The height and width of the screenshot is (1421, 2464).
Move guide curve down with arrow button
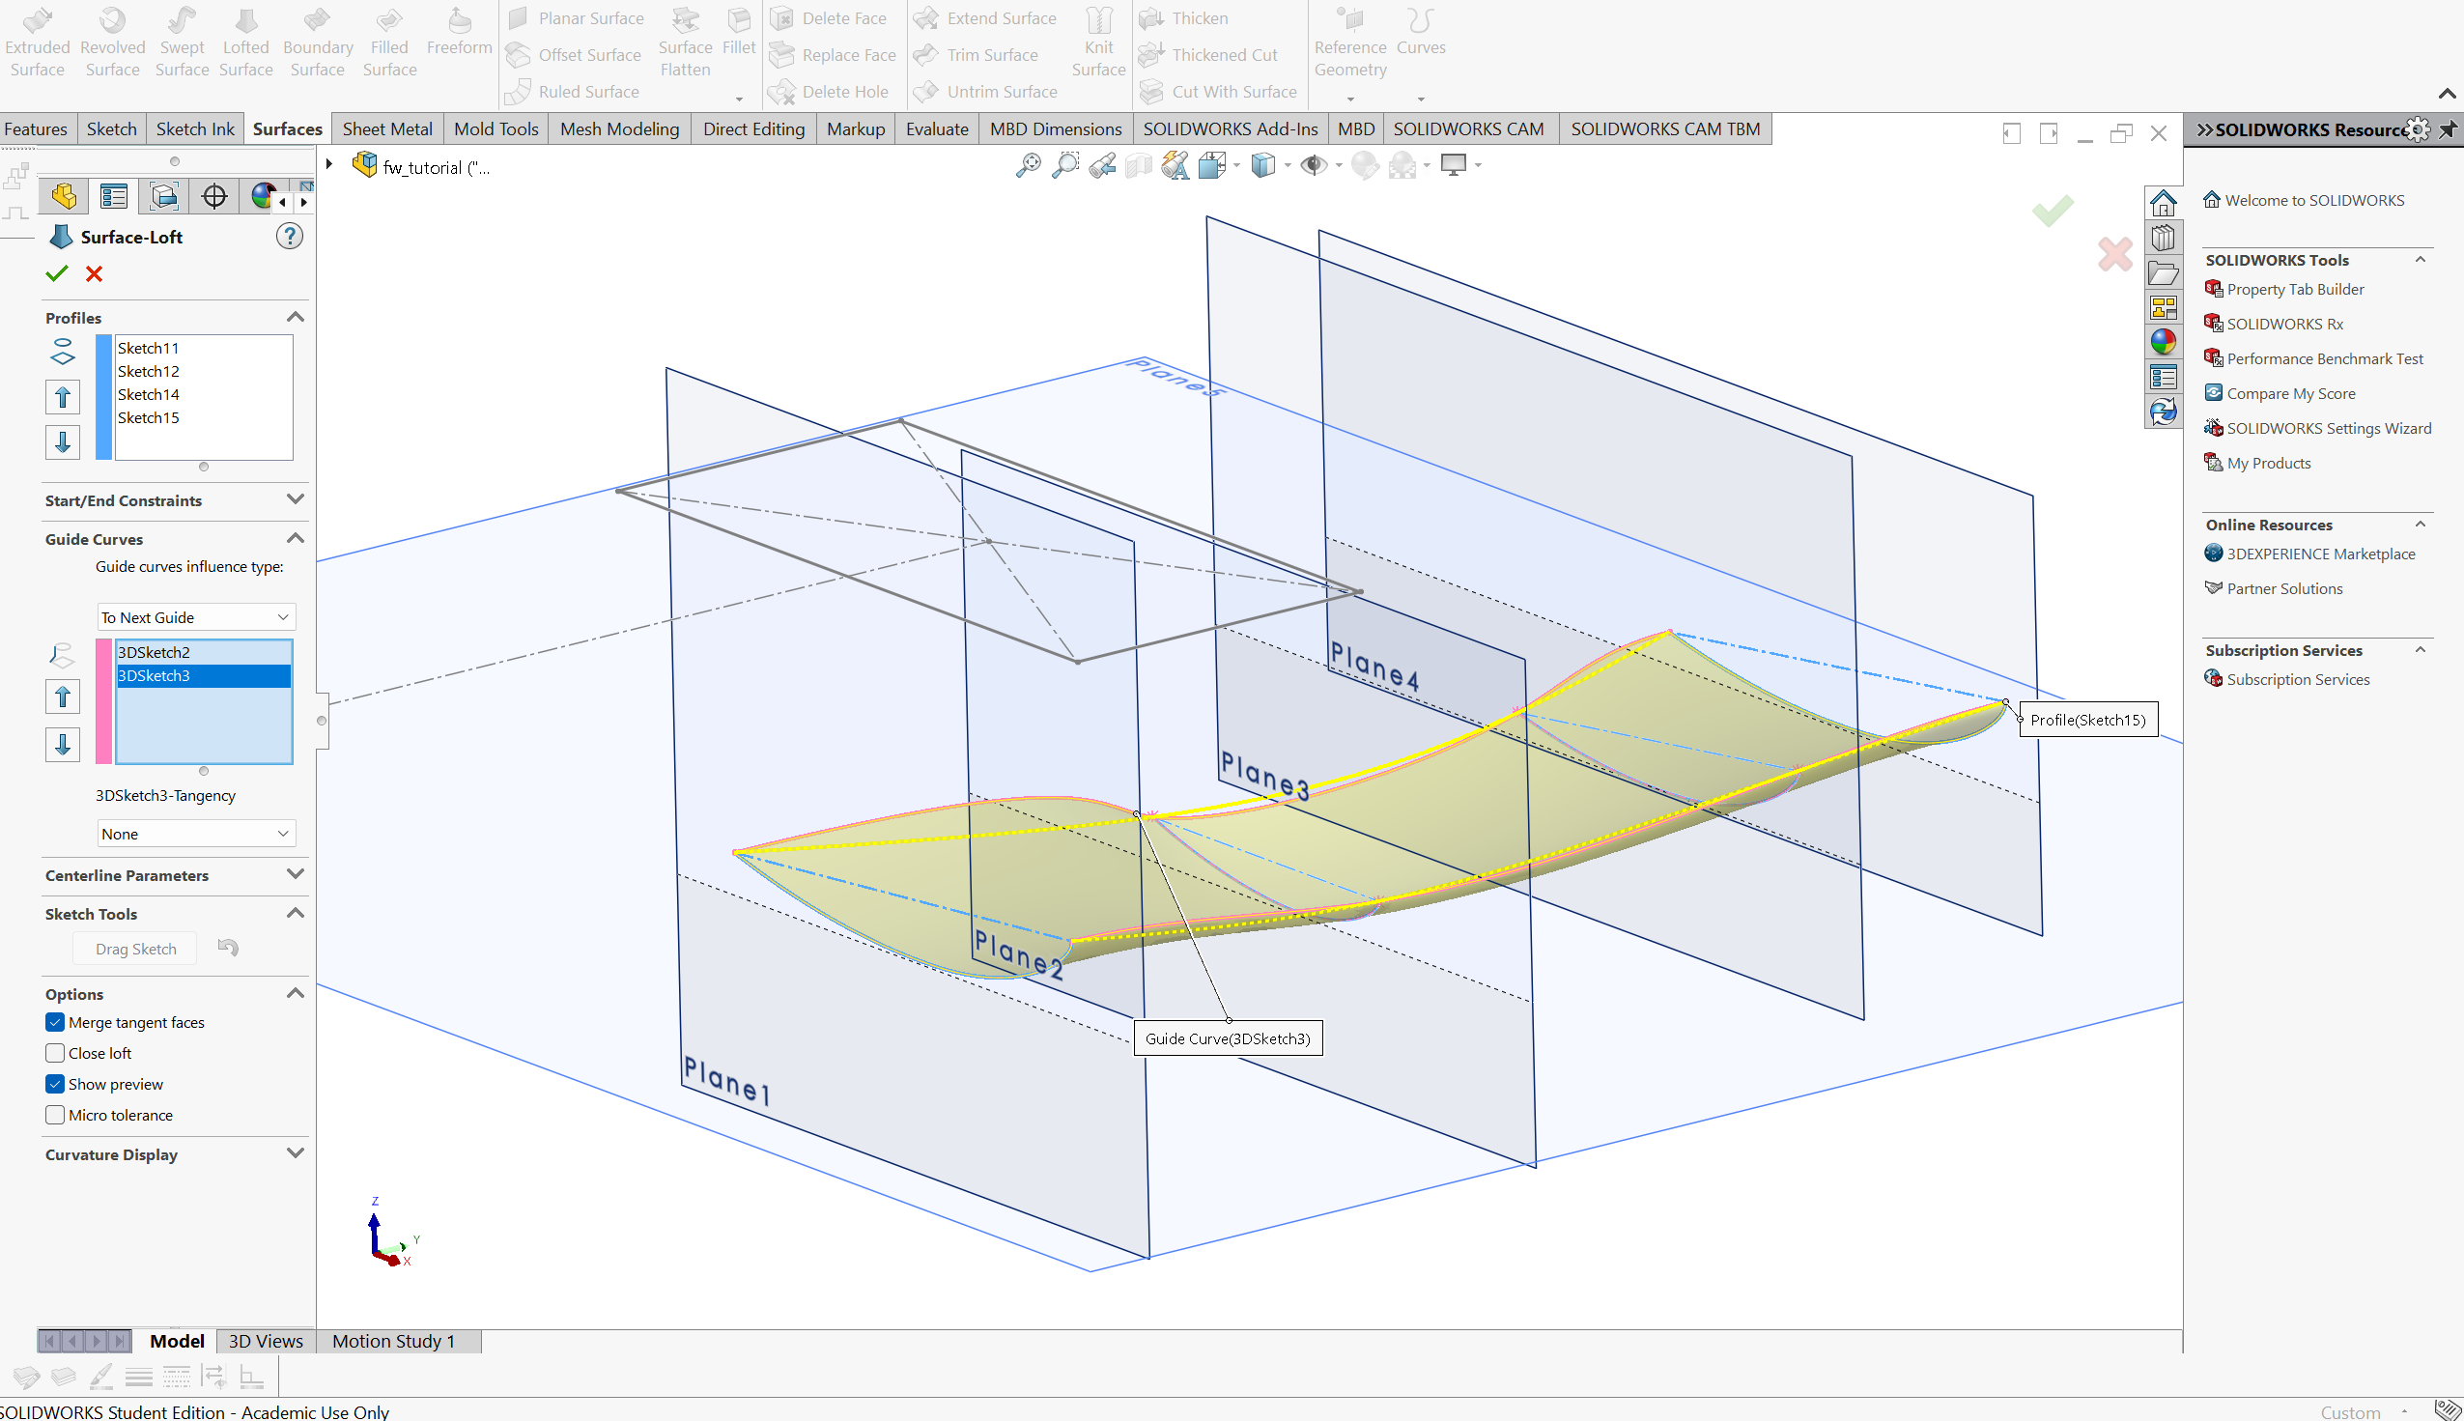(63, 745)
